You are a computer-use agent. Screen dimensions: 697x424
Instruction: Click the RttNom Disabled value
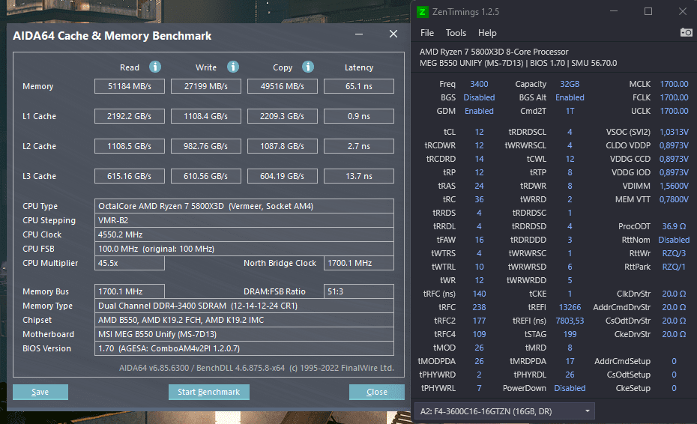(674, 240)
